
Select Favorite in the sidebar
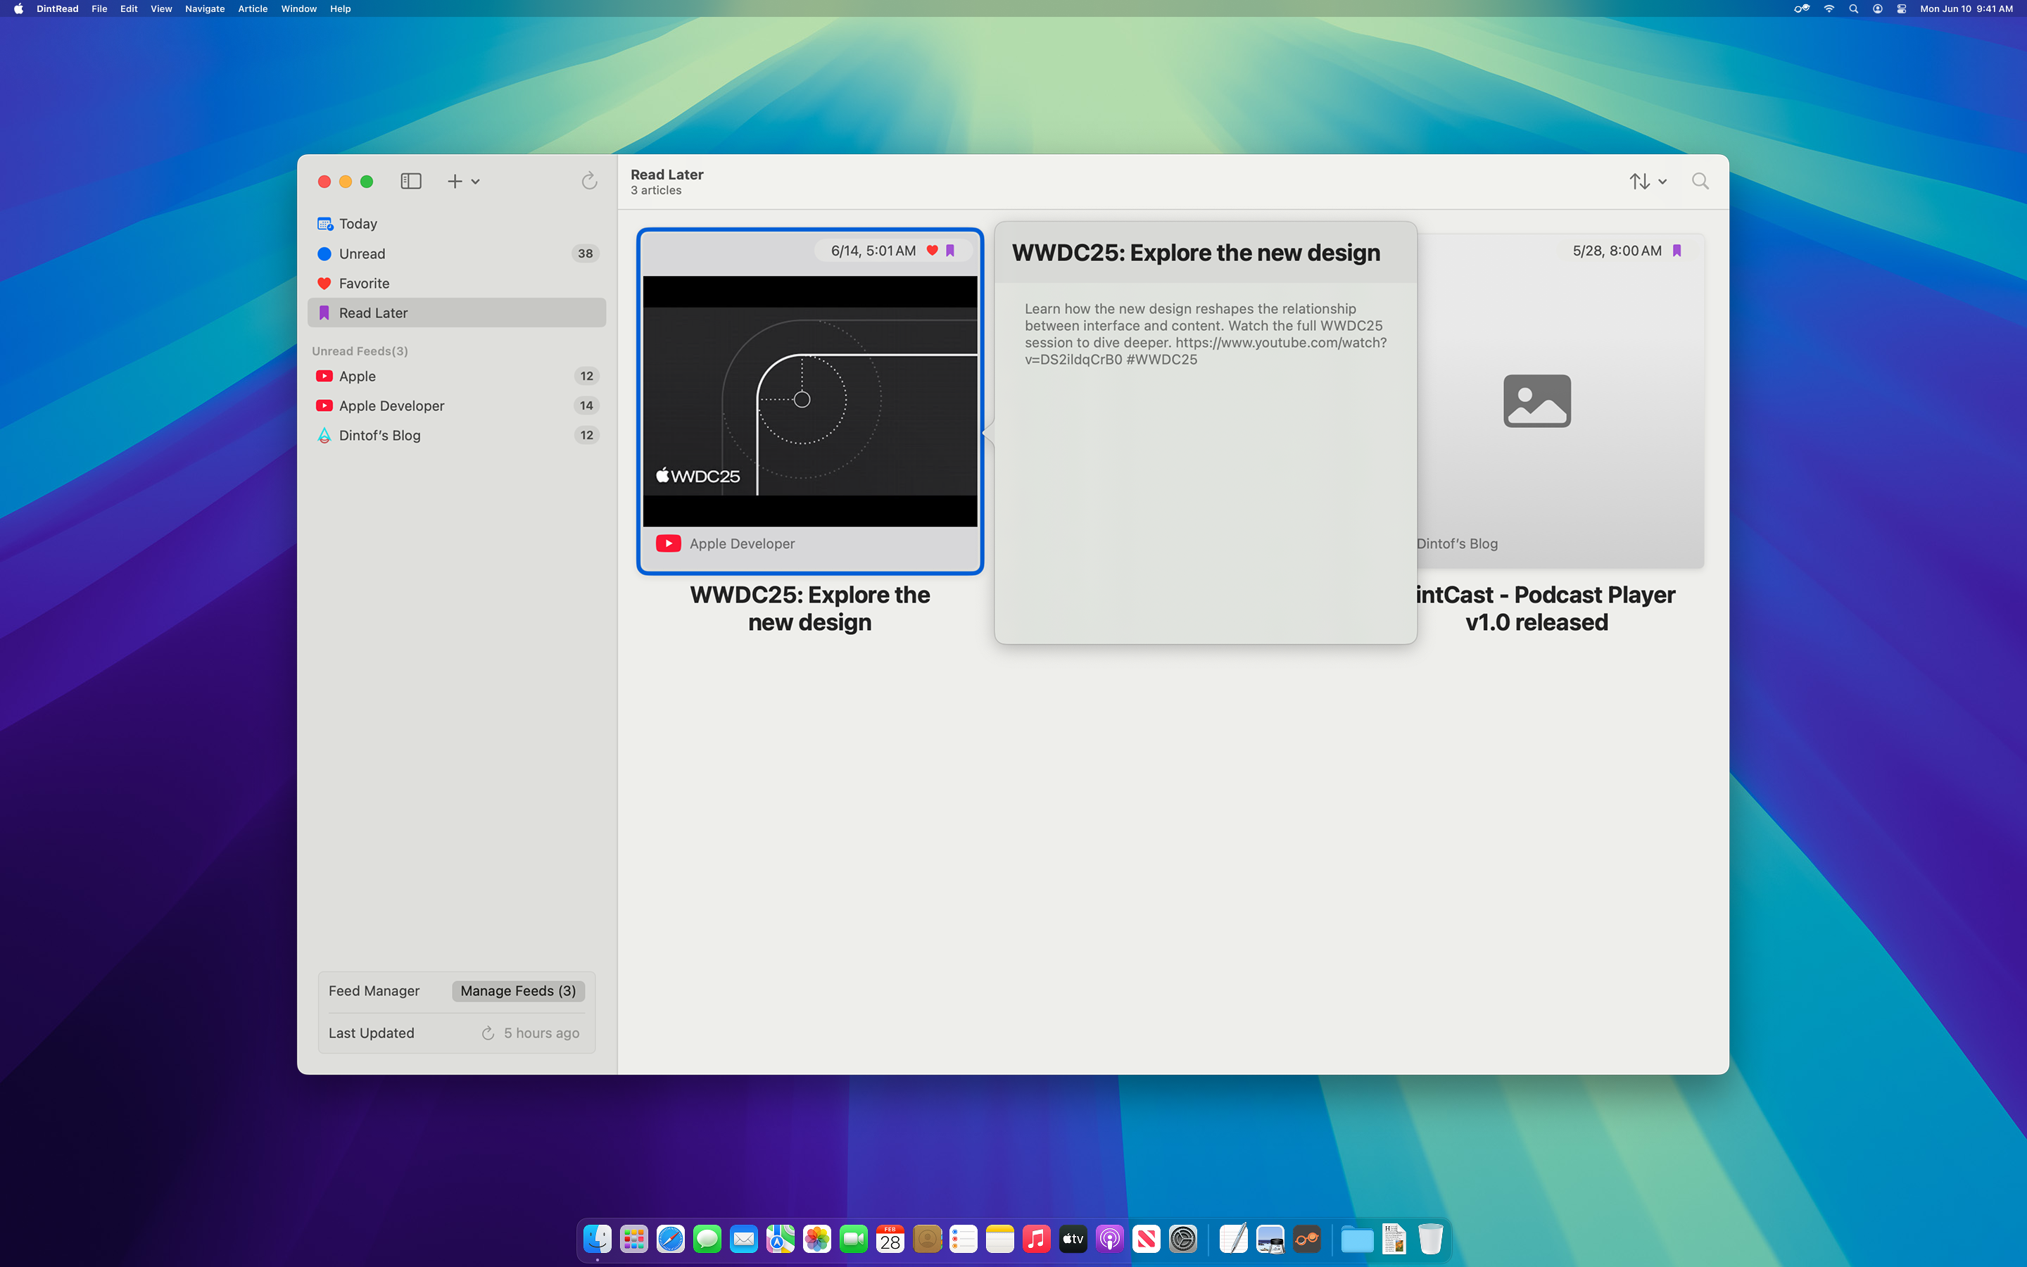(x=457, y=283)
